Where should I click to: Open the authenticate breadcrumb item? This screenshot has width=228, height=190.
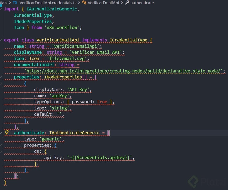pos(142,3)
